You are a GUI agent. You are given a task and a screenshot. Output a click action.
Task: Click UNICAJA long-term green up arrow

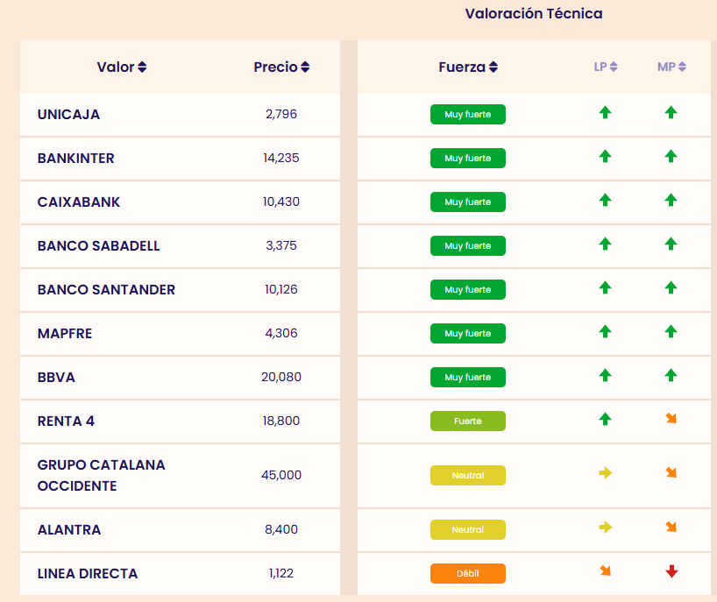605,112
